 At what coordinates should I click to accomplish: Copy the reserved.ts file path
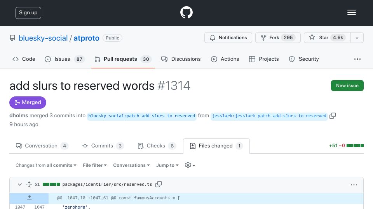(159, 184)
